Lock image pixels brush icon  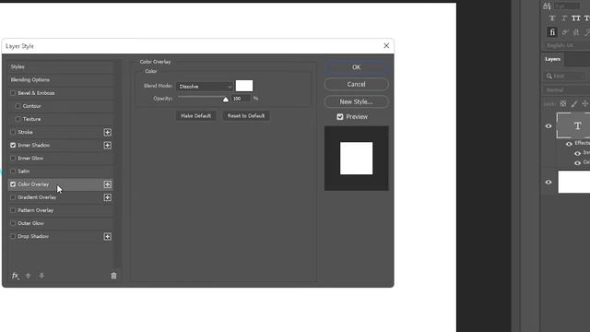click(x=574, y=104)
